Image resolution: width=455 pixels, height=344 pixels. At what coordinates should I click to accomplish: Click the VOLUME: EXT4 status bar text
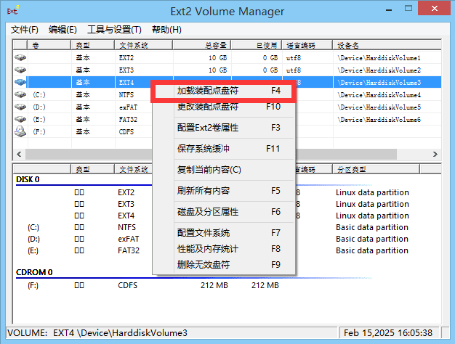[97, 332]
